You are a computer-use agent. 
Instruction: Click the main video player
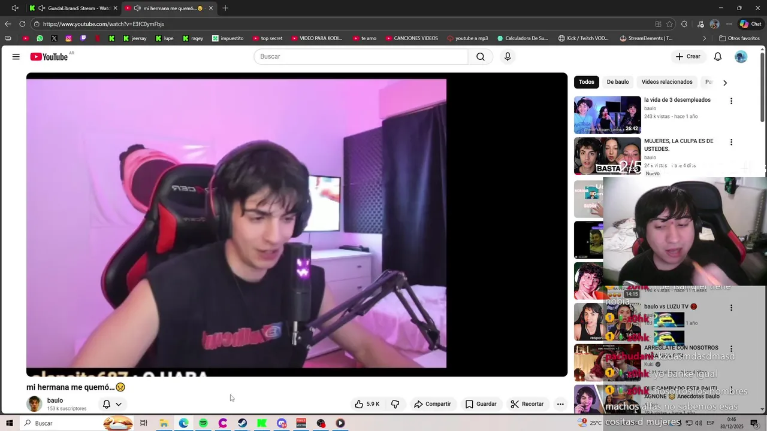pyautogui.click(x=297, y=224)
